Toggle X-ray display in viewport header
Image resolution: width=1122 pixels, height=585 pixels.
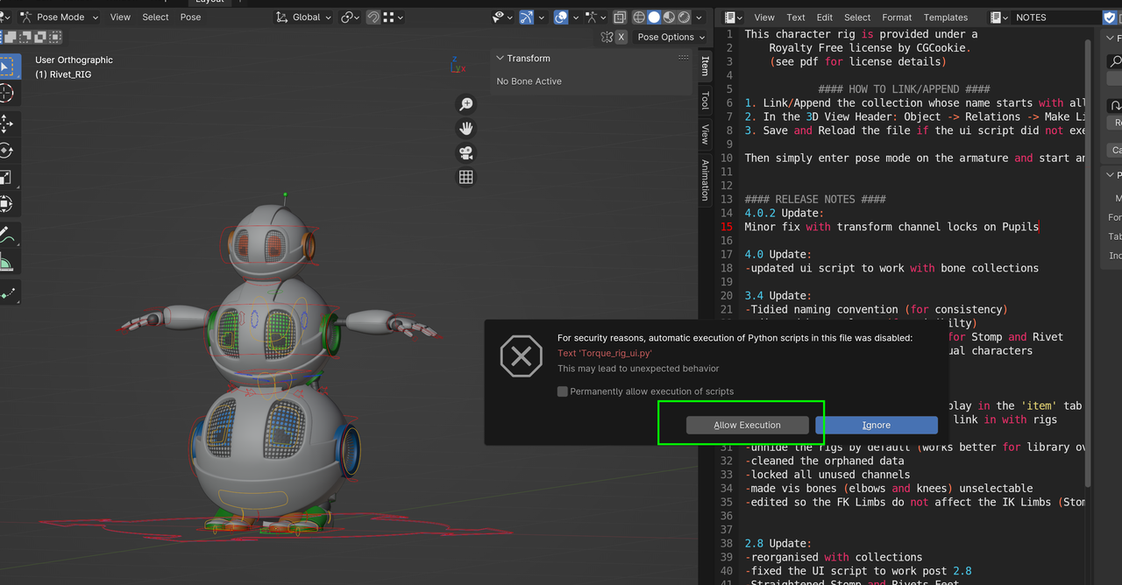620,17
